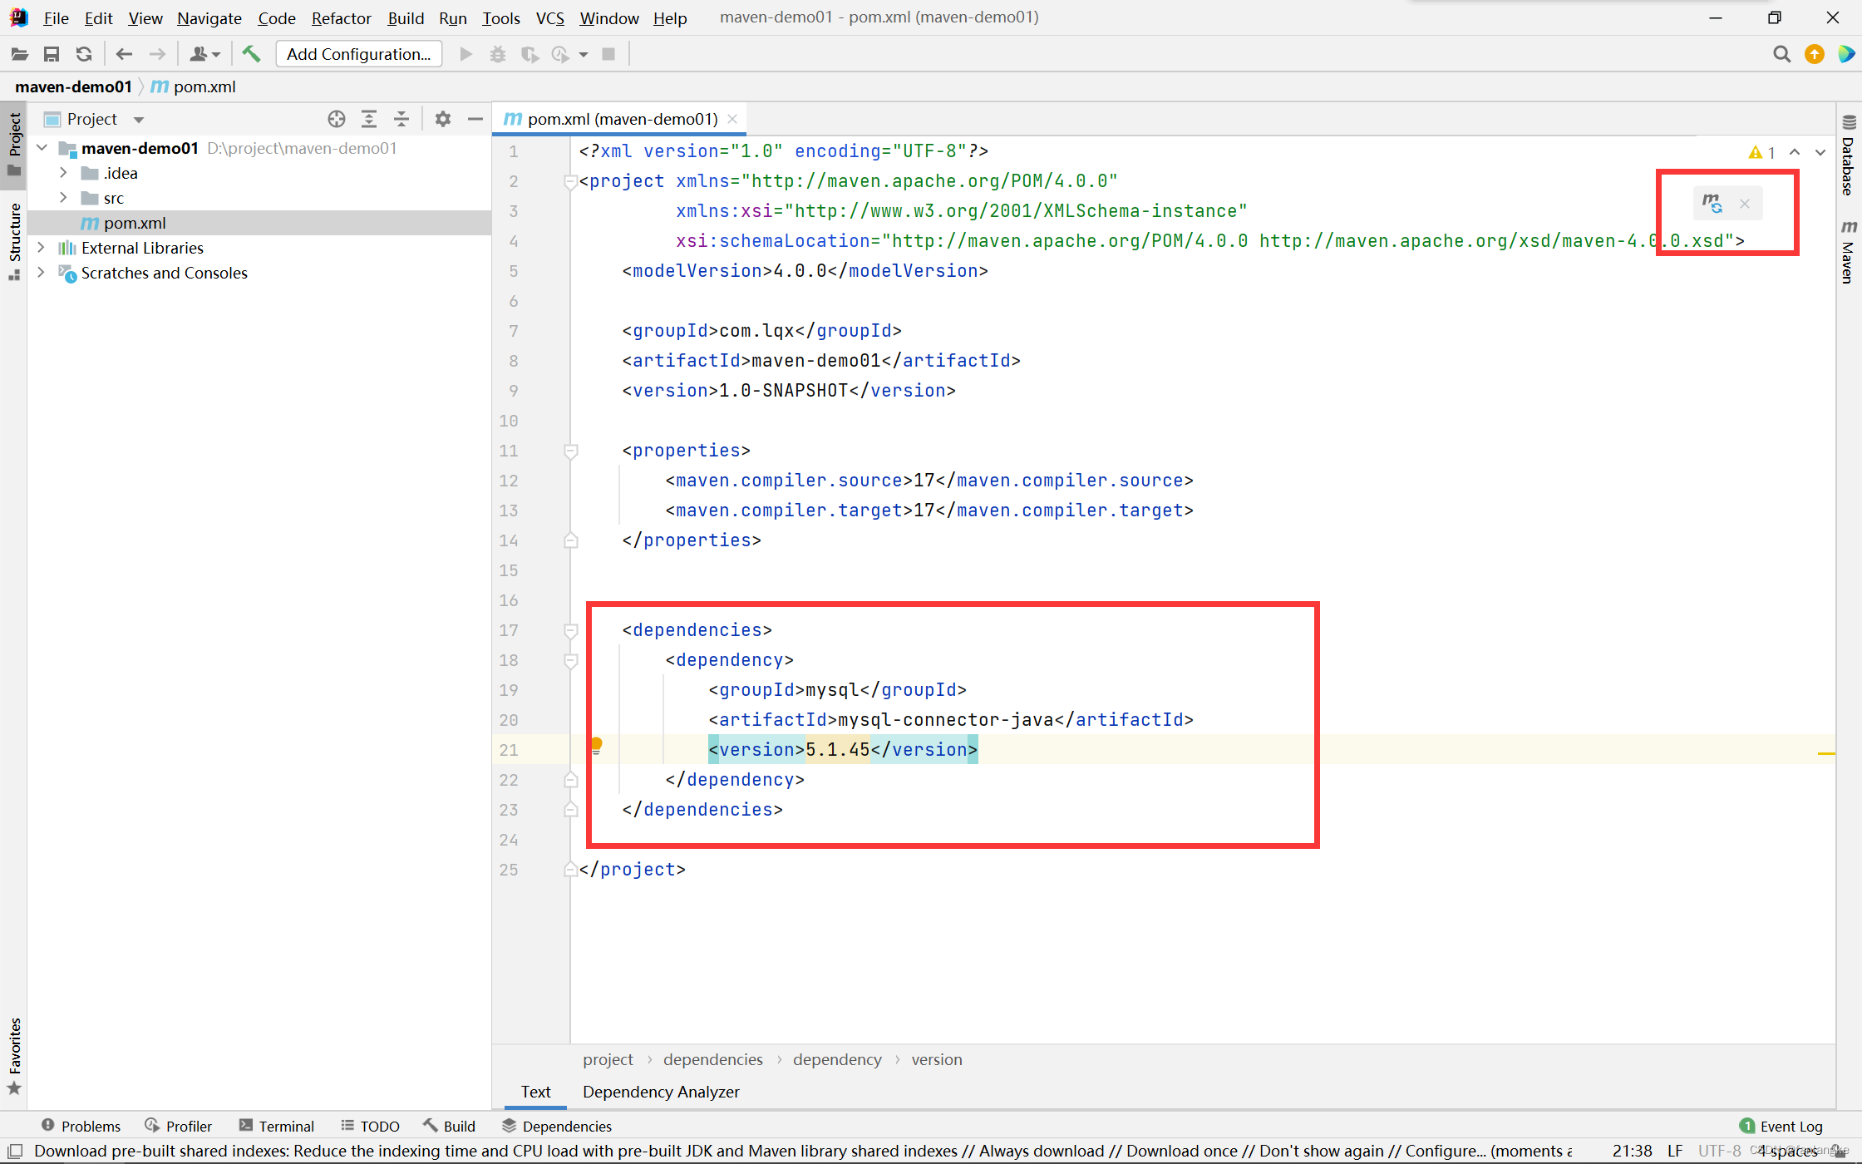1862x1164 pixels.
Task: Open the TODO tool window
Action: [x=371, y=1126]
